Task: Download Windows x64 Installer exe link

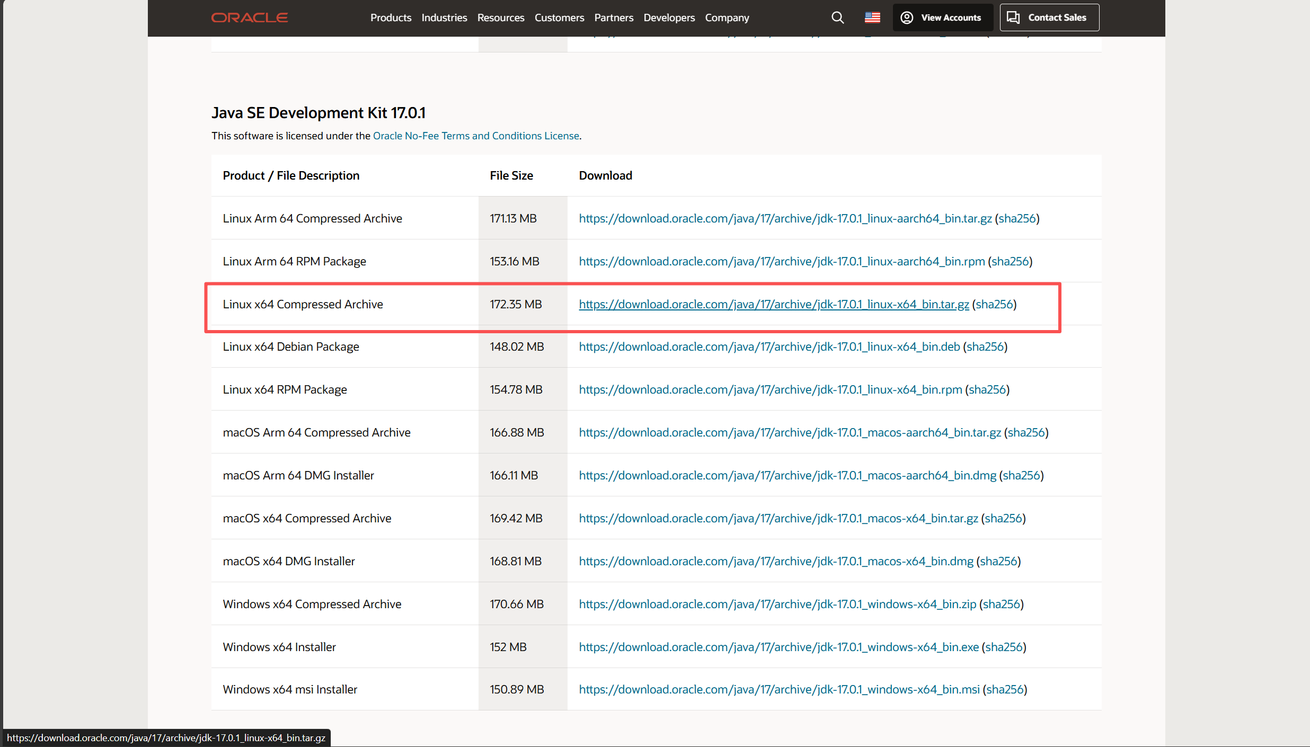Action: (778, 647)
